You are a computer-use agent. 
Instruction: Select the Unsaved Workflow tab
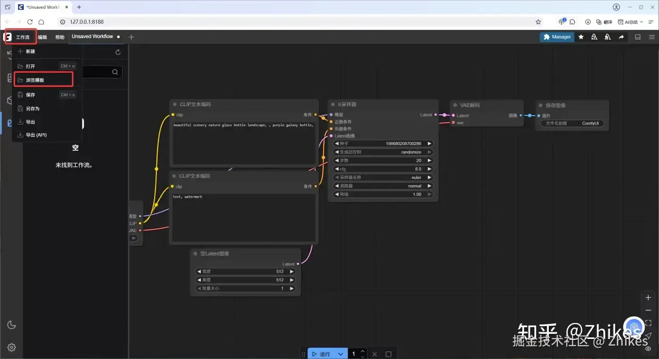point(92,37)
